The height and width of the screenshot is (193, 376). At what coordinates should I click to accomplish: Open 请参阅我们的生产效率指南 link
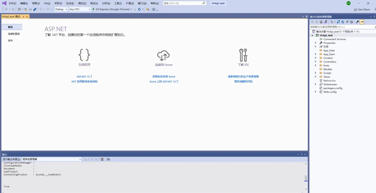tap(243, 76)
